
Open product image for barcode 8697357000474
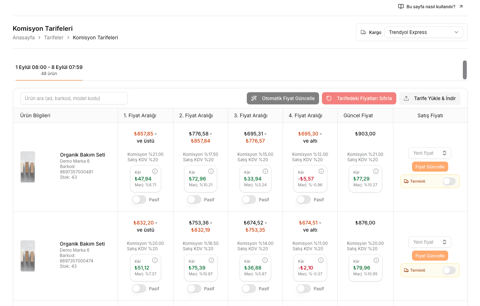(28, 256)
